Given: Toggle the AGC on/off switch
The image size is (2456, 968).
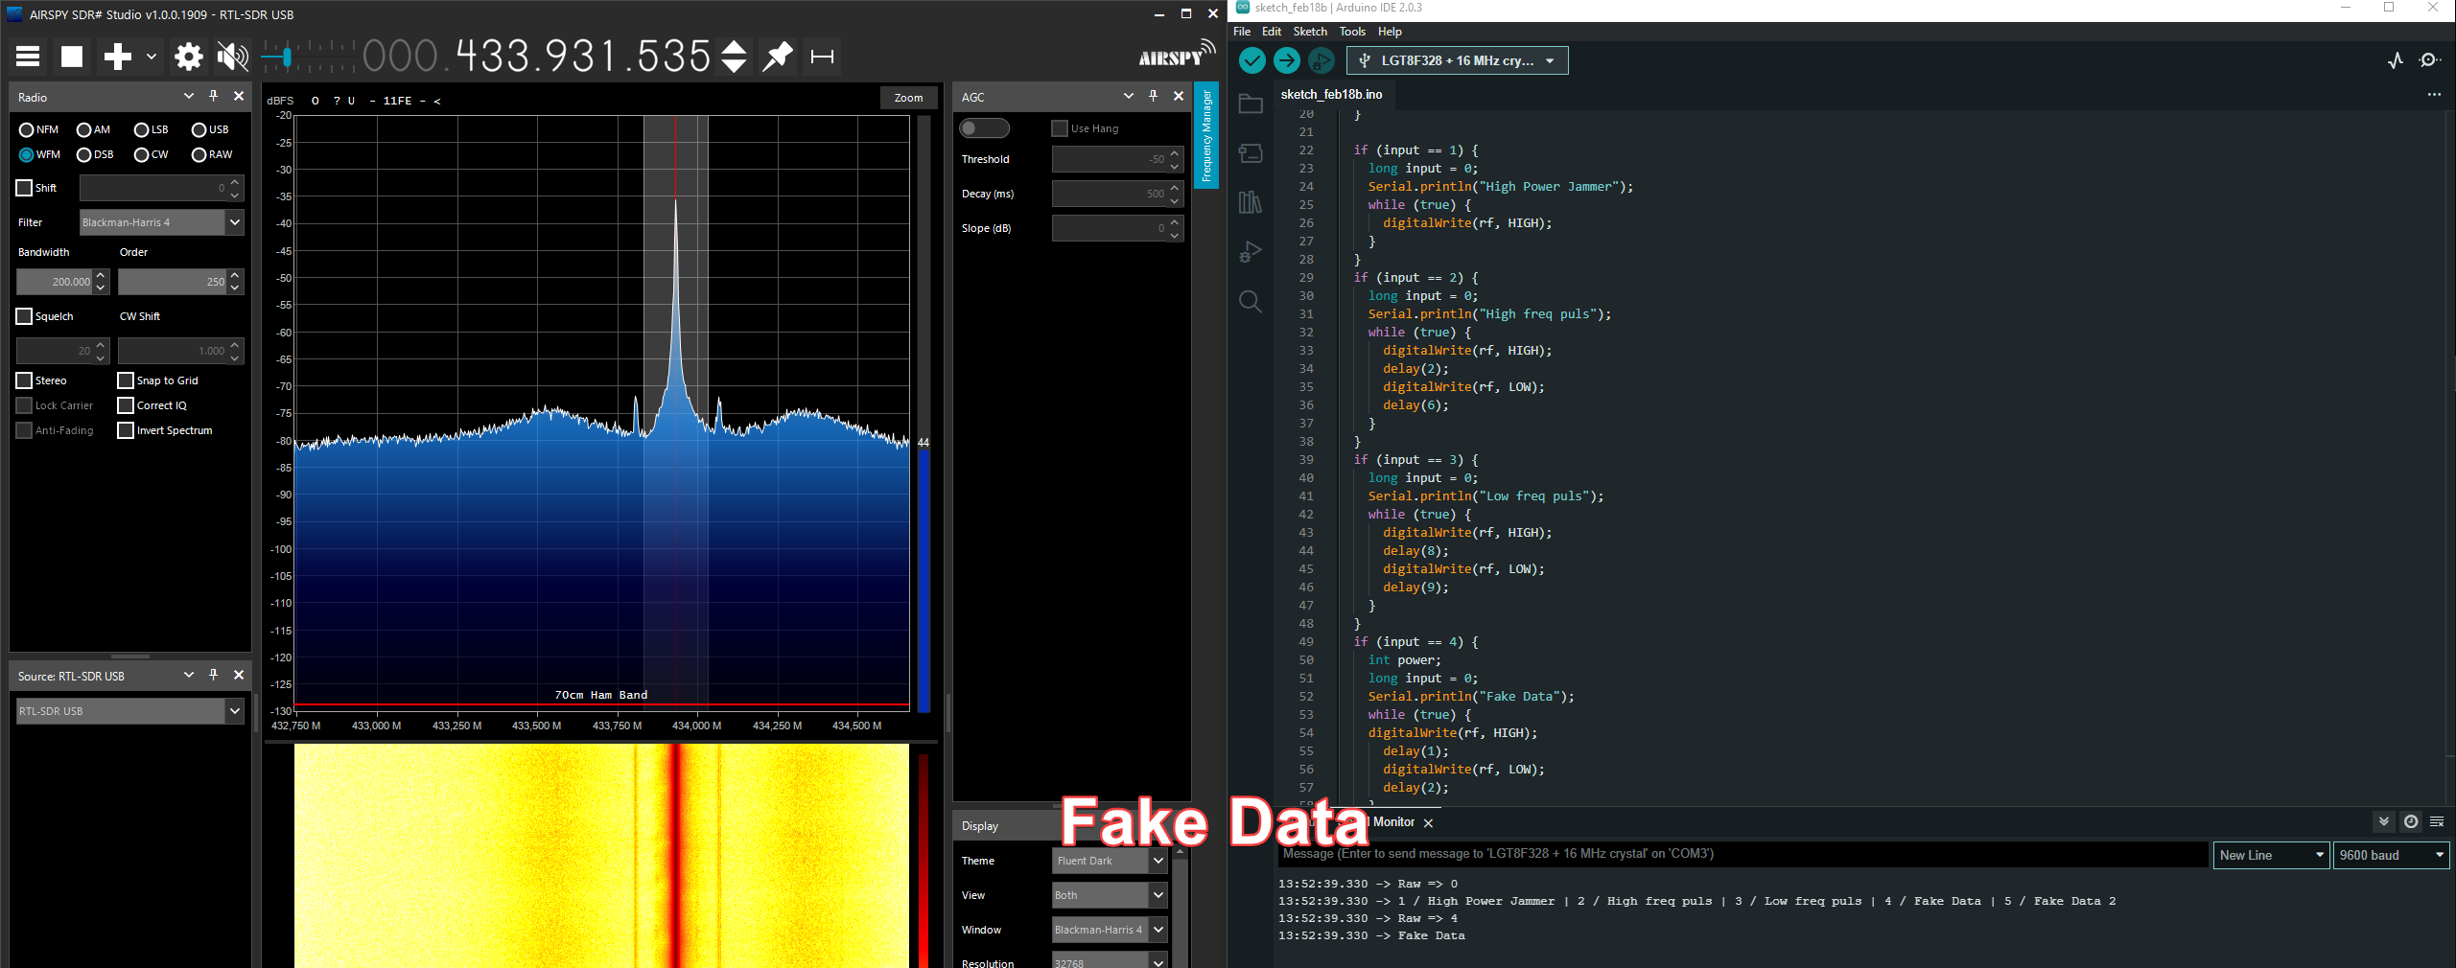Looking at the screenshot, I should [x=984, y=128].
